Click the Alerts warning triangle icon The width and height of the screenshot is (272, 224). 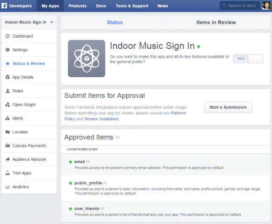7,118
